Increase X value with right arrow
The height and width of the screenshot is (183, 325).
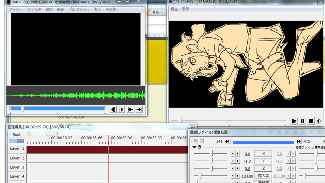pyautogui.click(x=238, y=154)
